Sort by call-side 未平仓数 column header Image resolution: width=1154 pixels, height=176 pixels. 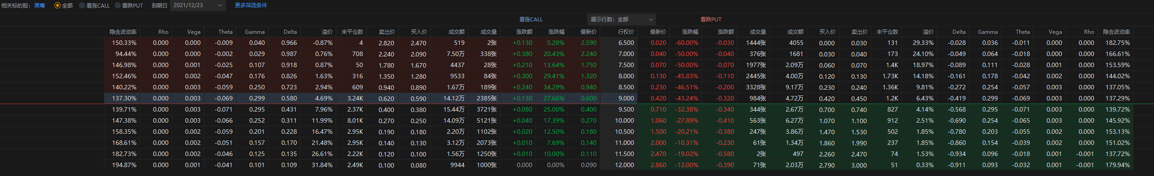point(352,32)
